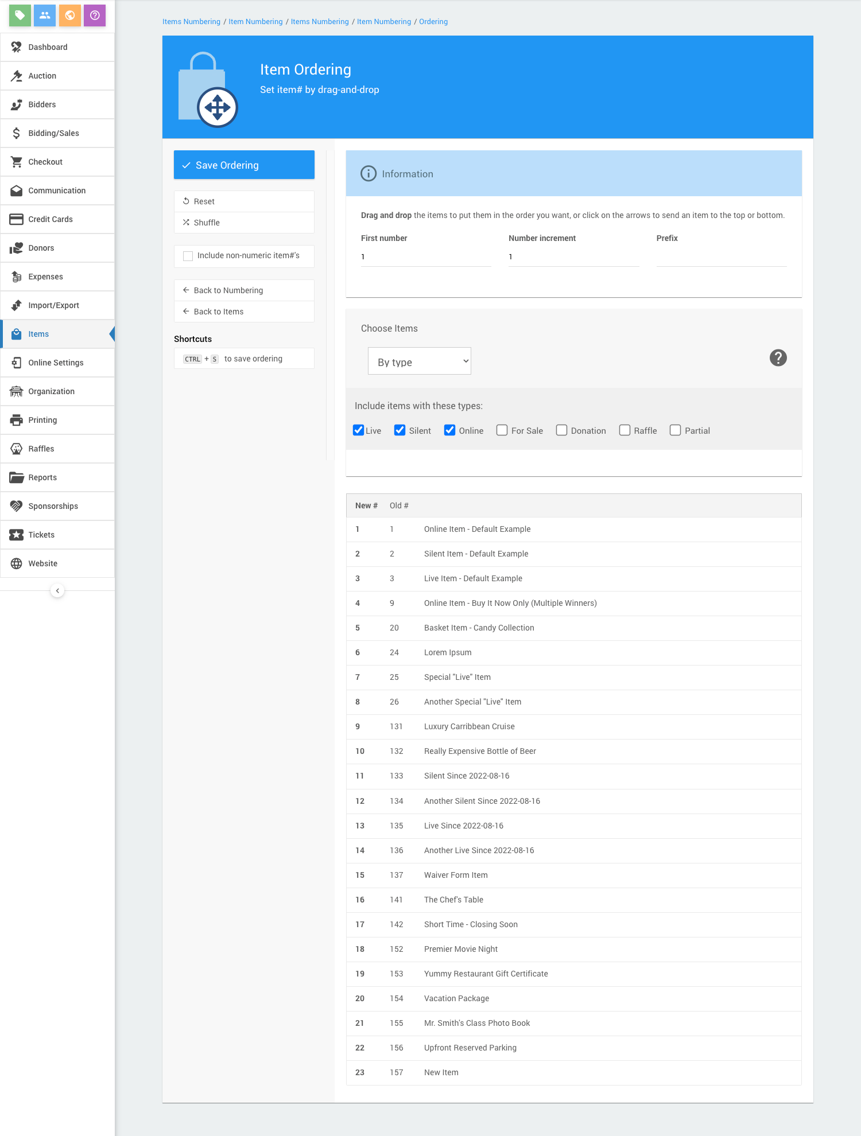The width and height of the screenshot is (861, 1136).
Task: Open Reports in the sidebar menu
Action: tap(42, 477)
